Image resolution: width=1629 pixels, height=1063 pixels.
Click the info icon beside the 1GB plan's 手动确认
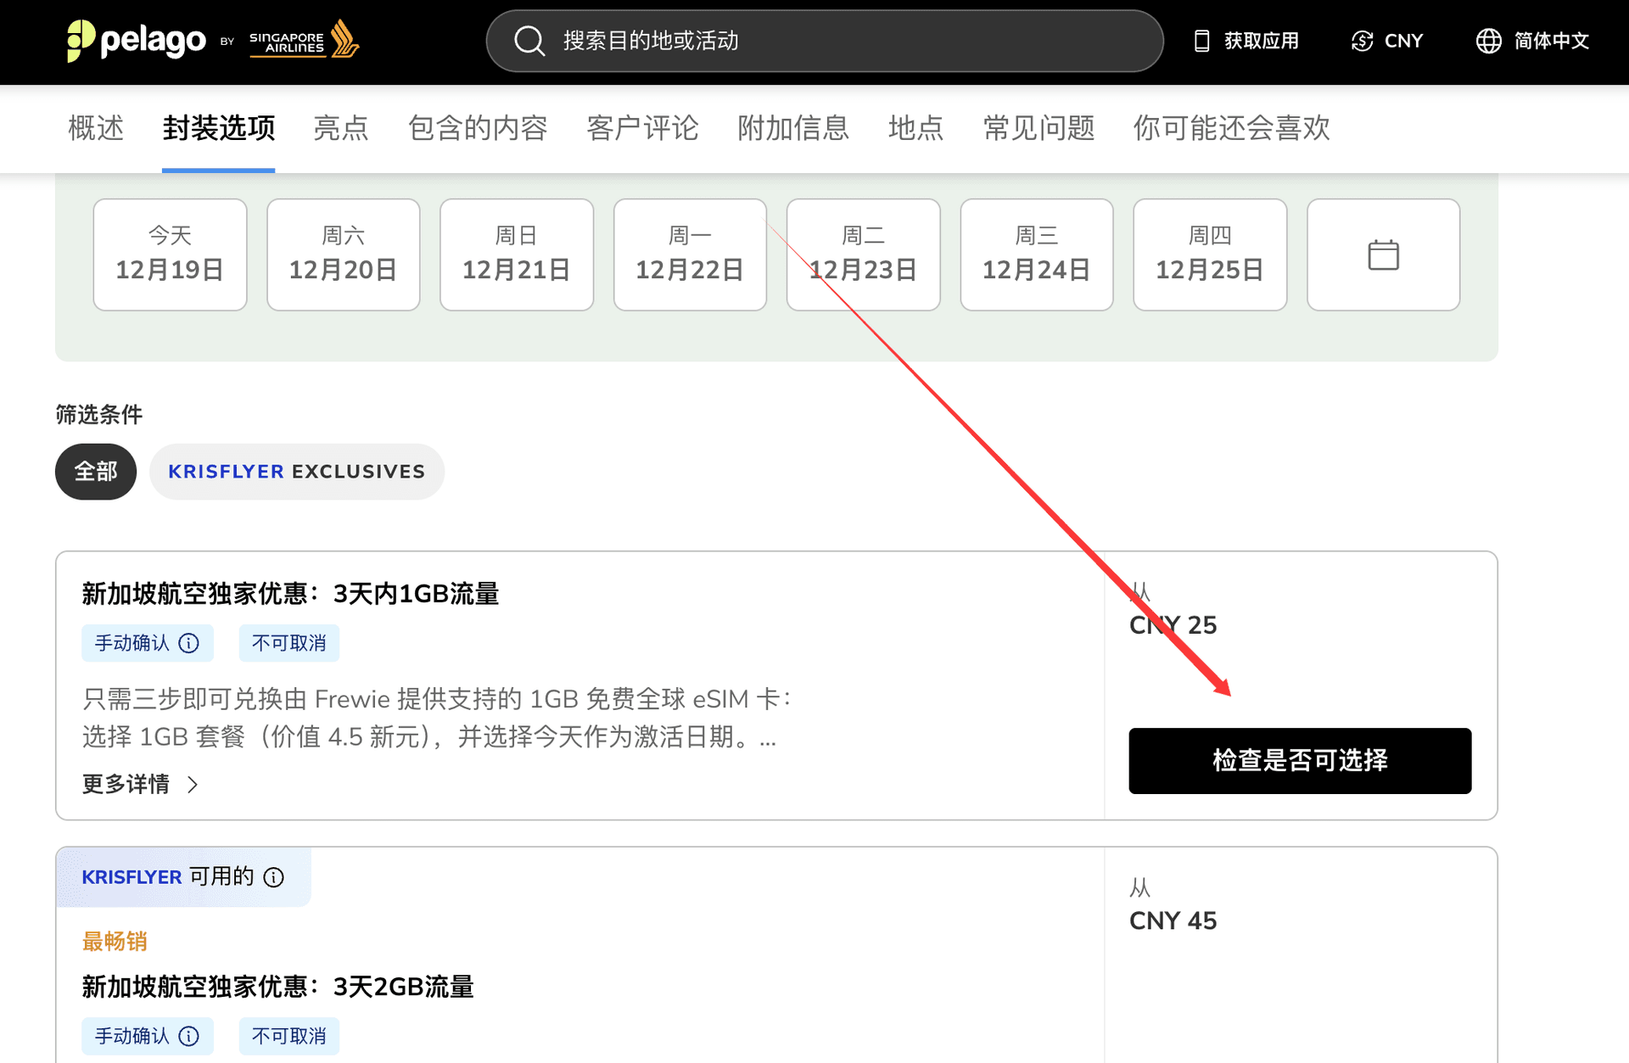tap(189, 643)
